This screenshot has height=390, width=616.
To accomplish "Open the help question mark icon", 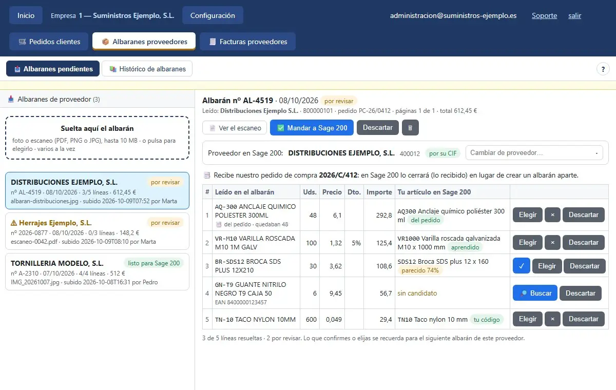I will (603, 69).
